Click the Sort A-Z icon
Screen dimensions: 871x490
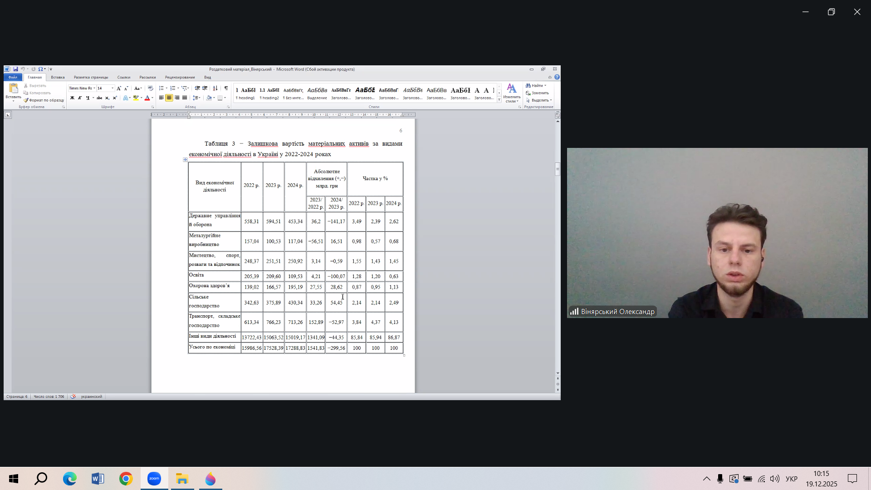coord(215,88)
